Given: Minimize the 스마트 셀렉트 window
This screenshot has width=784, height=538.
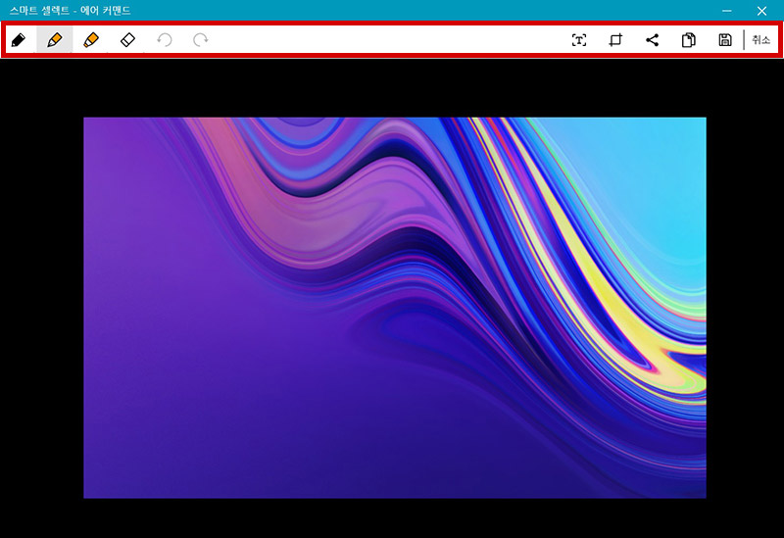Looking at the screenshot, I should (x=726, y=10).
